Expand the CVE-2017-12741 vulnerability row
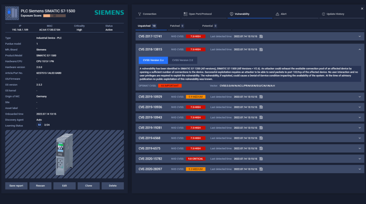366x204 pixels. point(360,36)
